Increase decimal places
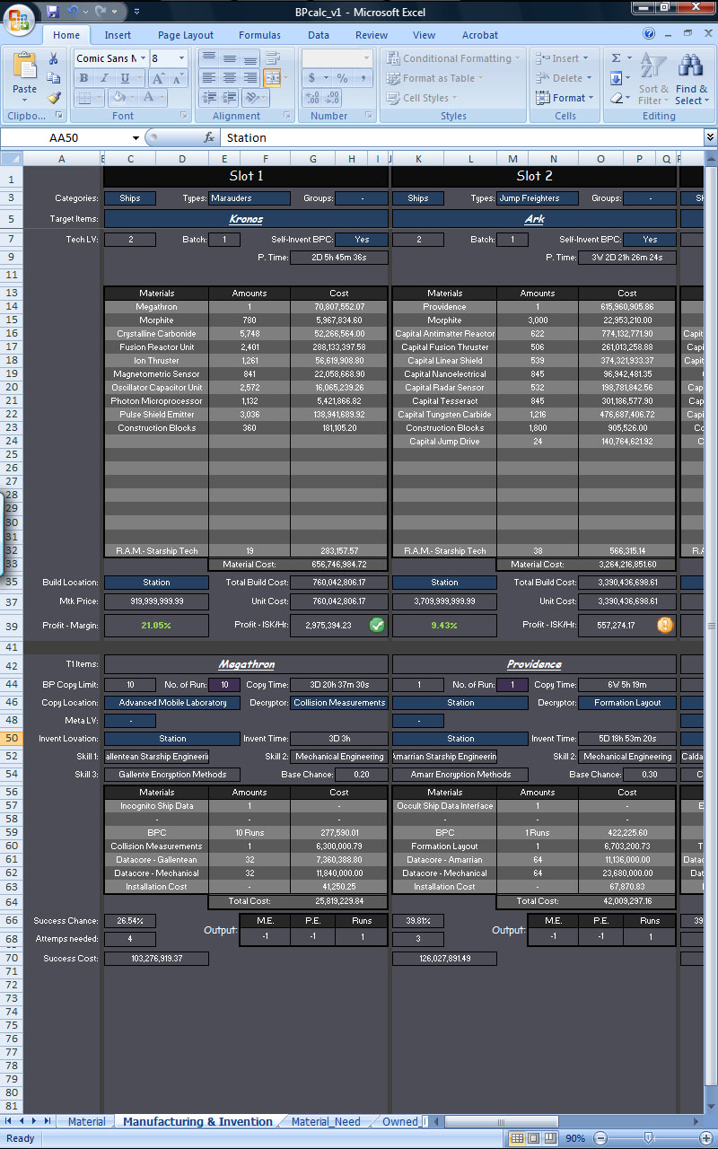718x1149 pixels. click(311, 98)
